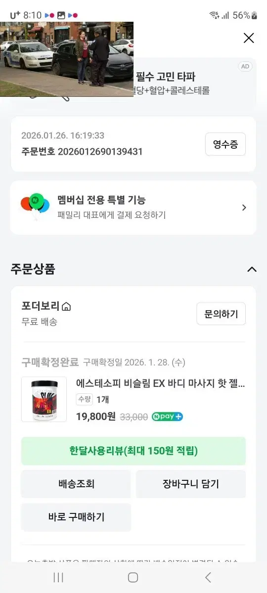Image resolution: width=267 pixels, height=593 pixels.
Task: Open the product thumbnail image
Action: [x=44, y=399]
